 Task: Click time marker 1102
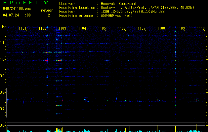[x=42, y=28]
